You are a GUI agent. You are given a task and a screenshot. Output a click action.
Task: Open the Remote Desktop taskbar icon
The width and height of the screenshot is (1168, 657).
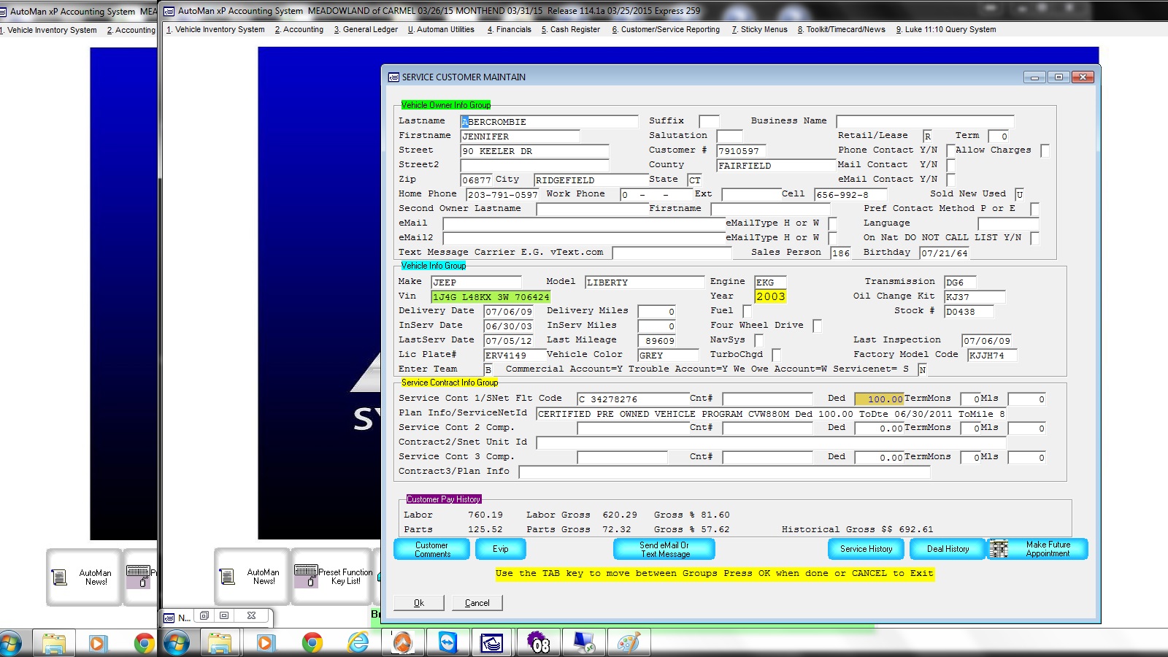pos(583,642)
